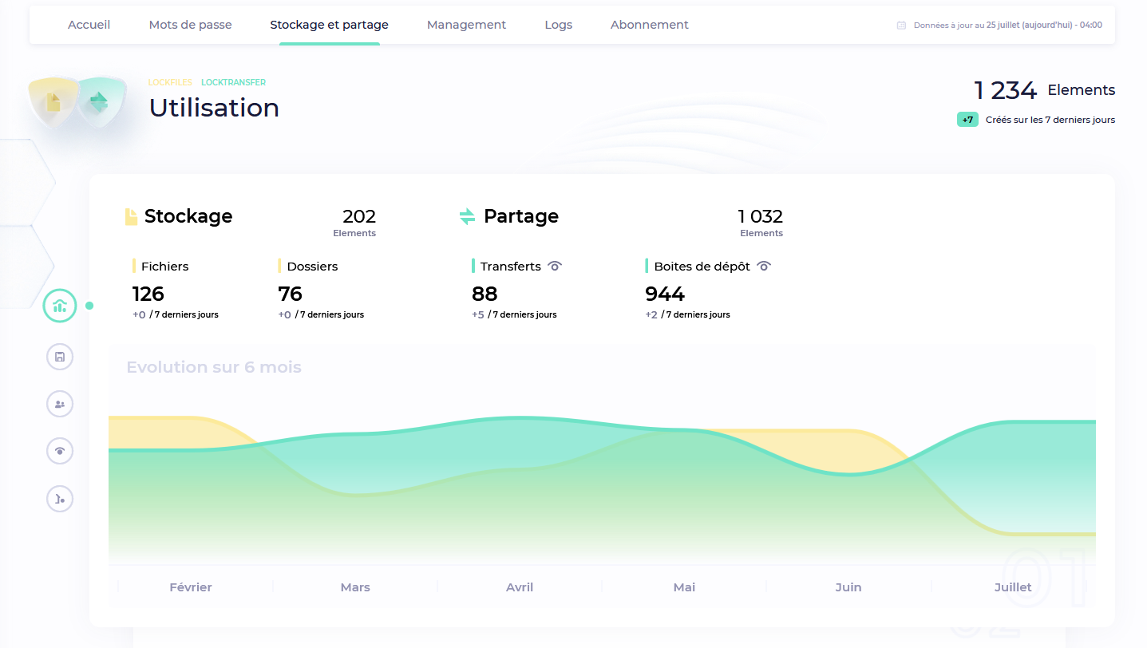Open the users group sidebar icon

(x=60, y=404)
